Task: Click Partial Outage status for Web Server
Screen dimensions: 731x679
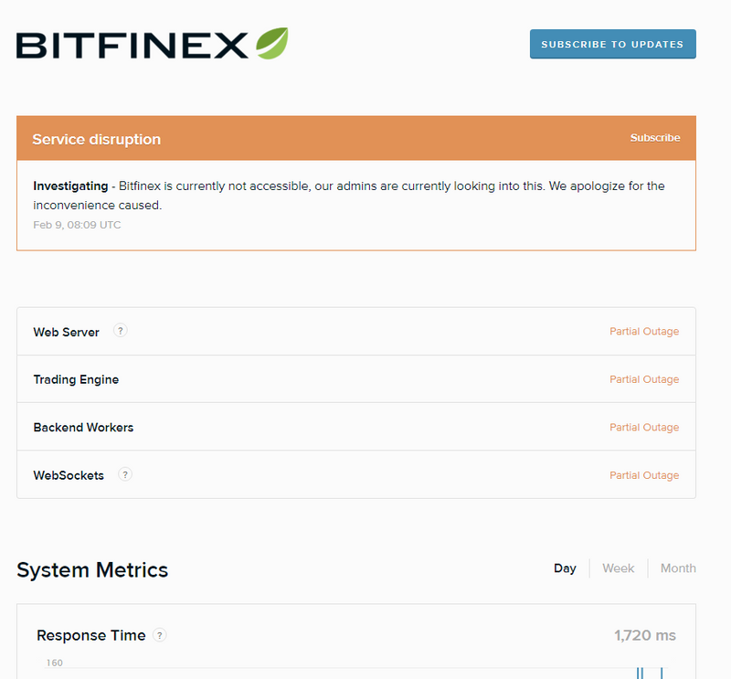Action: click(644, 332)
